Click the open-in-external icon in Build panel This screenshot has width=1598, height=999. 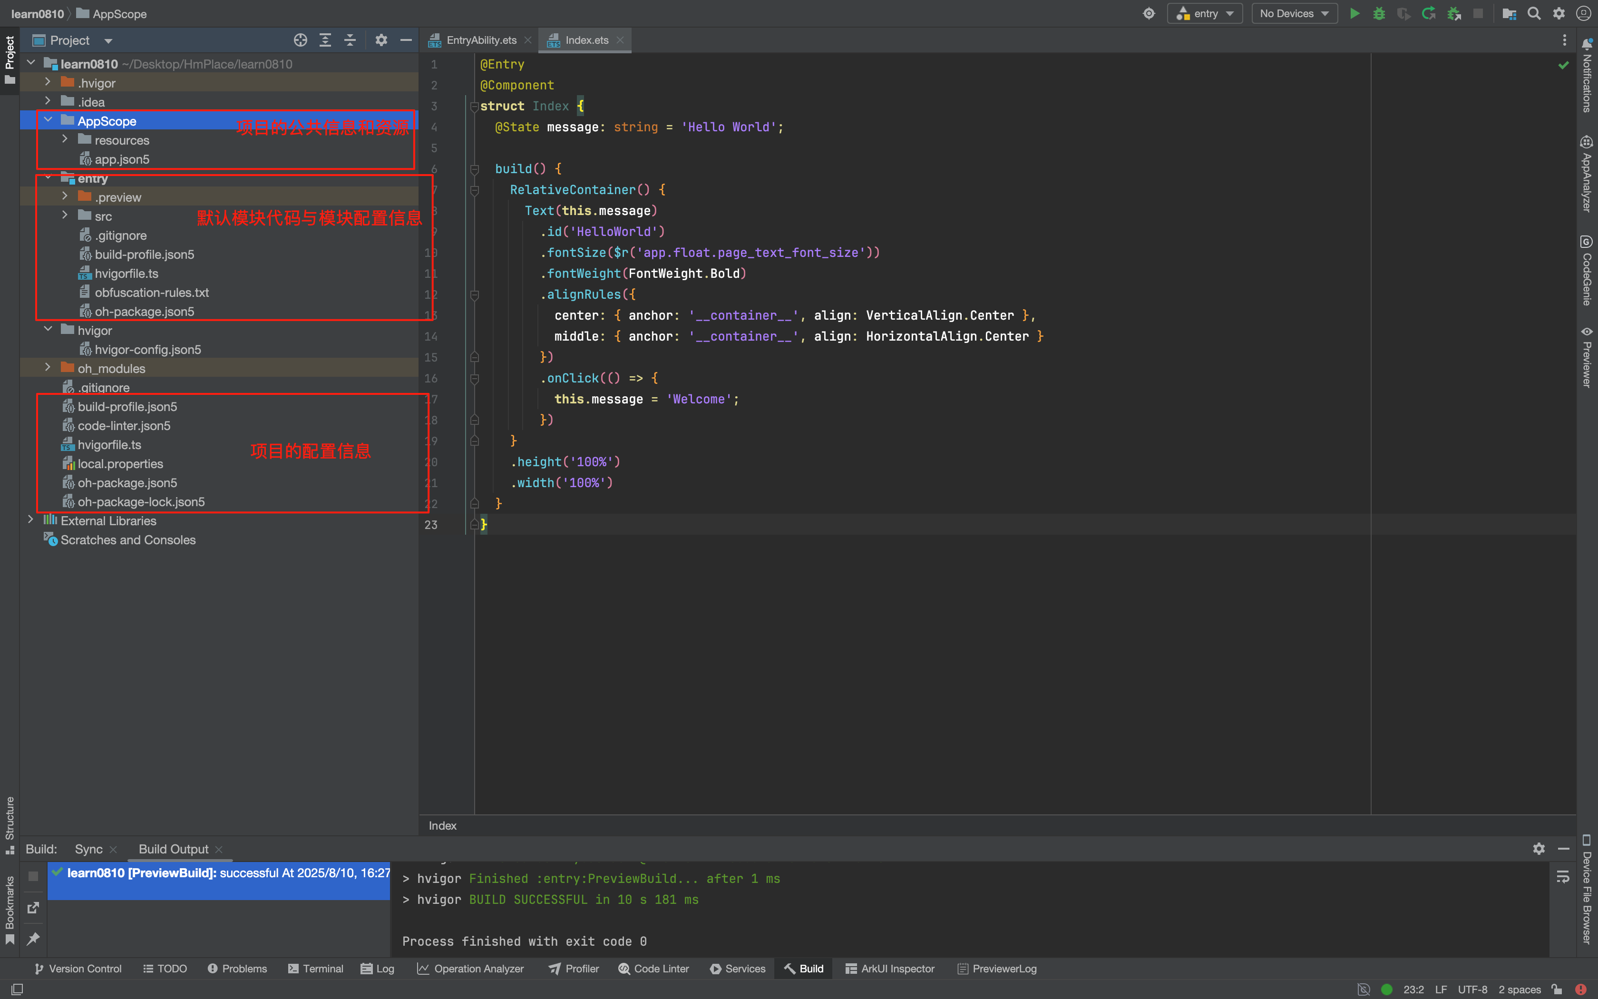[x=33, y=908]
